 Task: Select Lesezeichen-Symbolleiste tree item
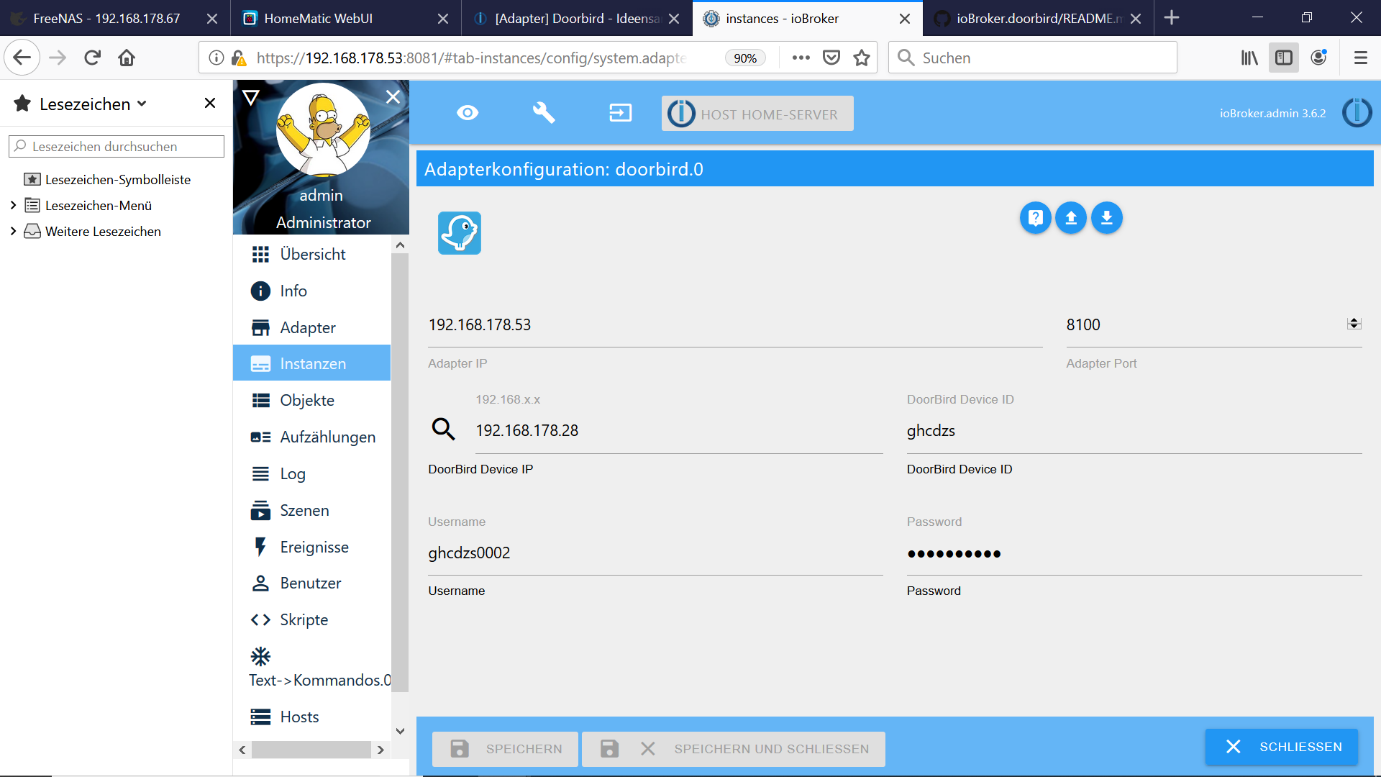[x=108, y=179]
